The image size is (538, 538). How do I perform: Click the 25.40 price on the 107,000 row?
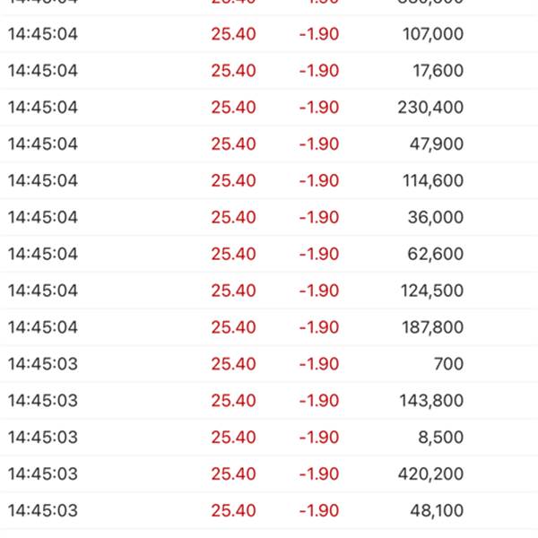pyautogui.click(x=233, y=34)
